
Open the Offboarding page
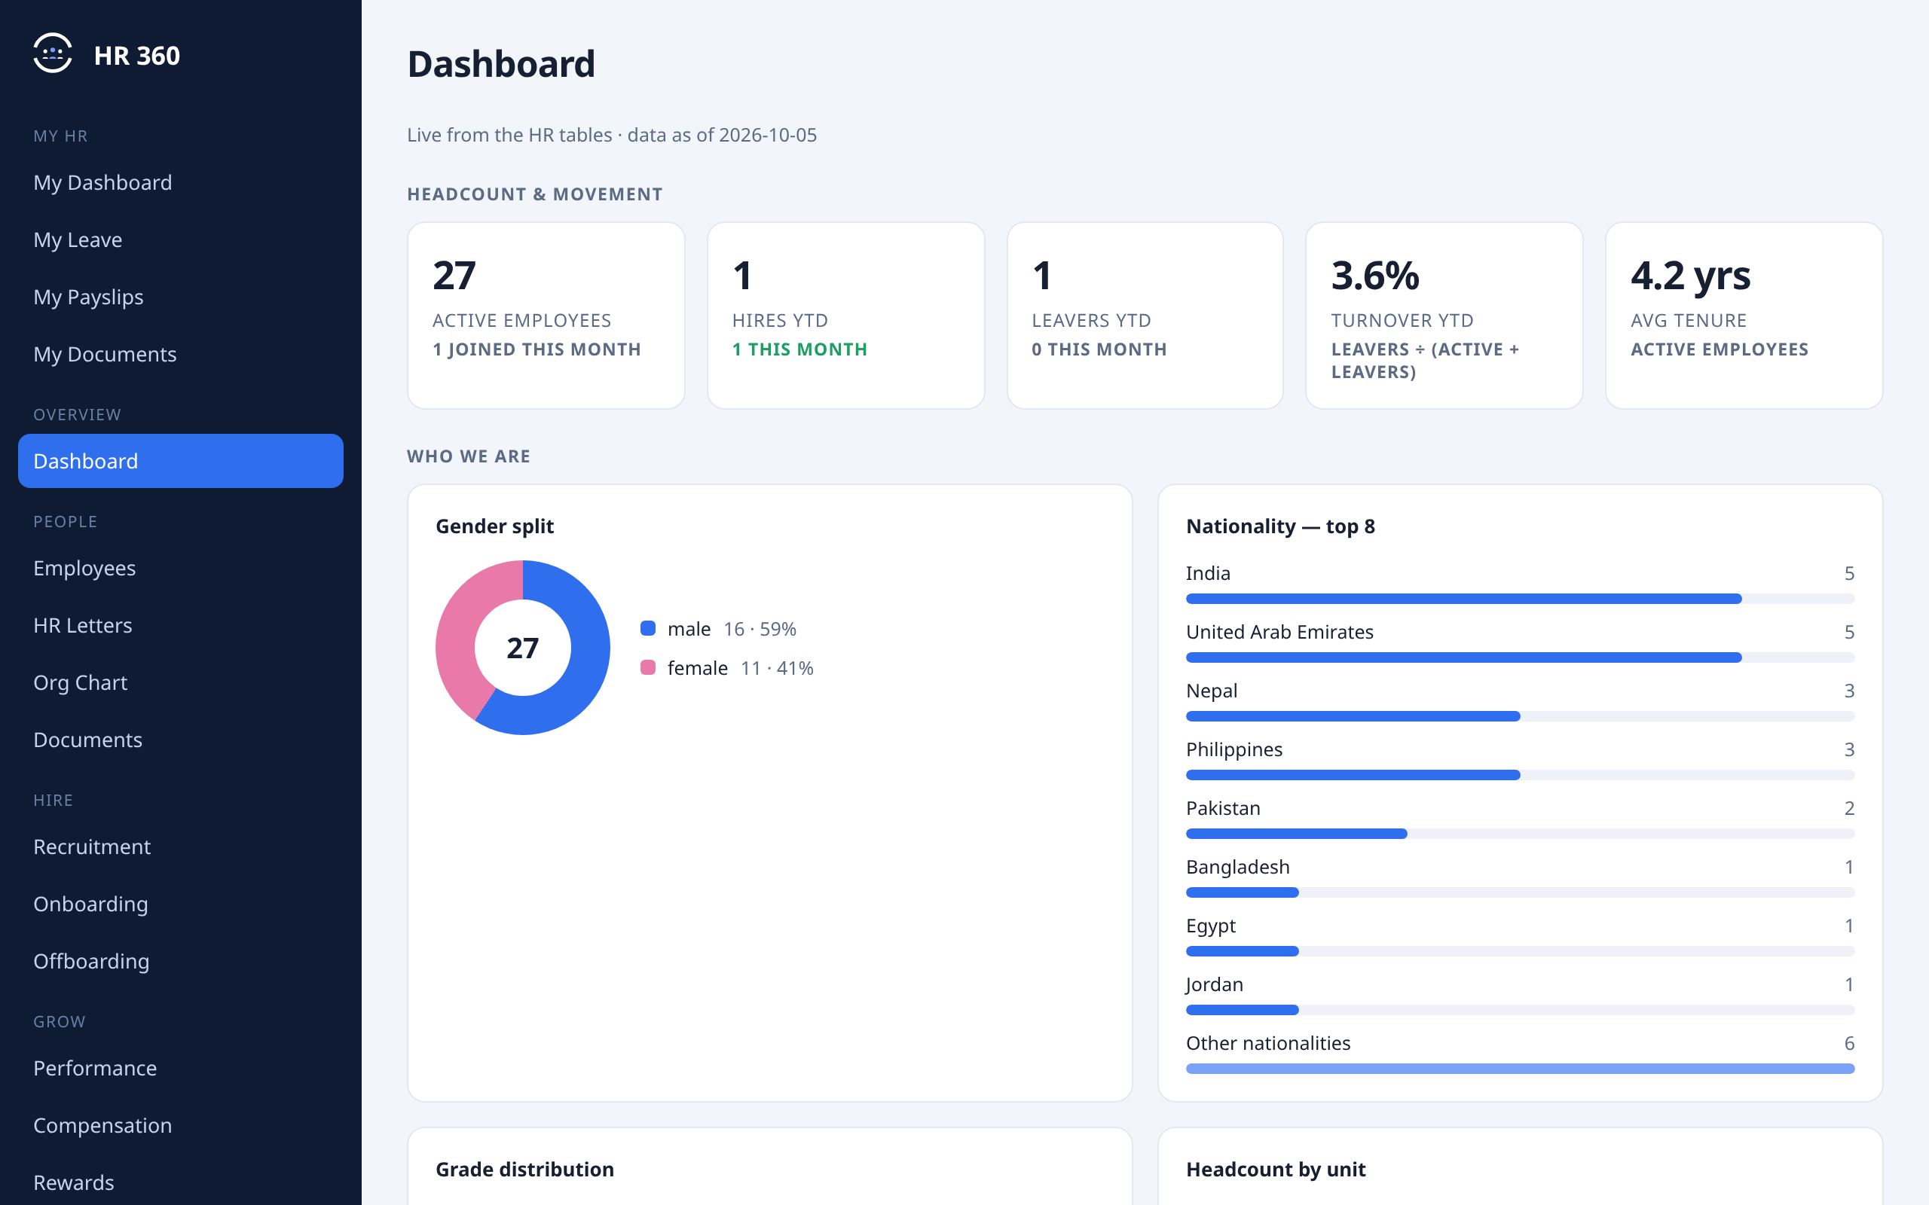pyautogui.click(x=181, y=961)
